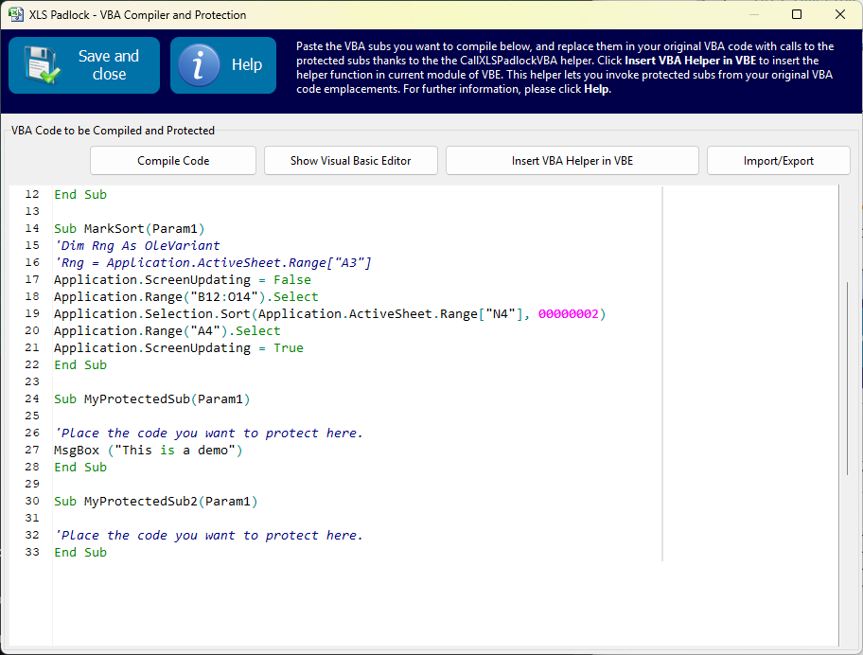The height and width of the screenshot is (655, 863).
Task: Open the Show Visual Basic Editor button
Action: point(350,161)
